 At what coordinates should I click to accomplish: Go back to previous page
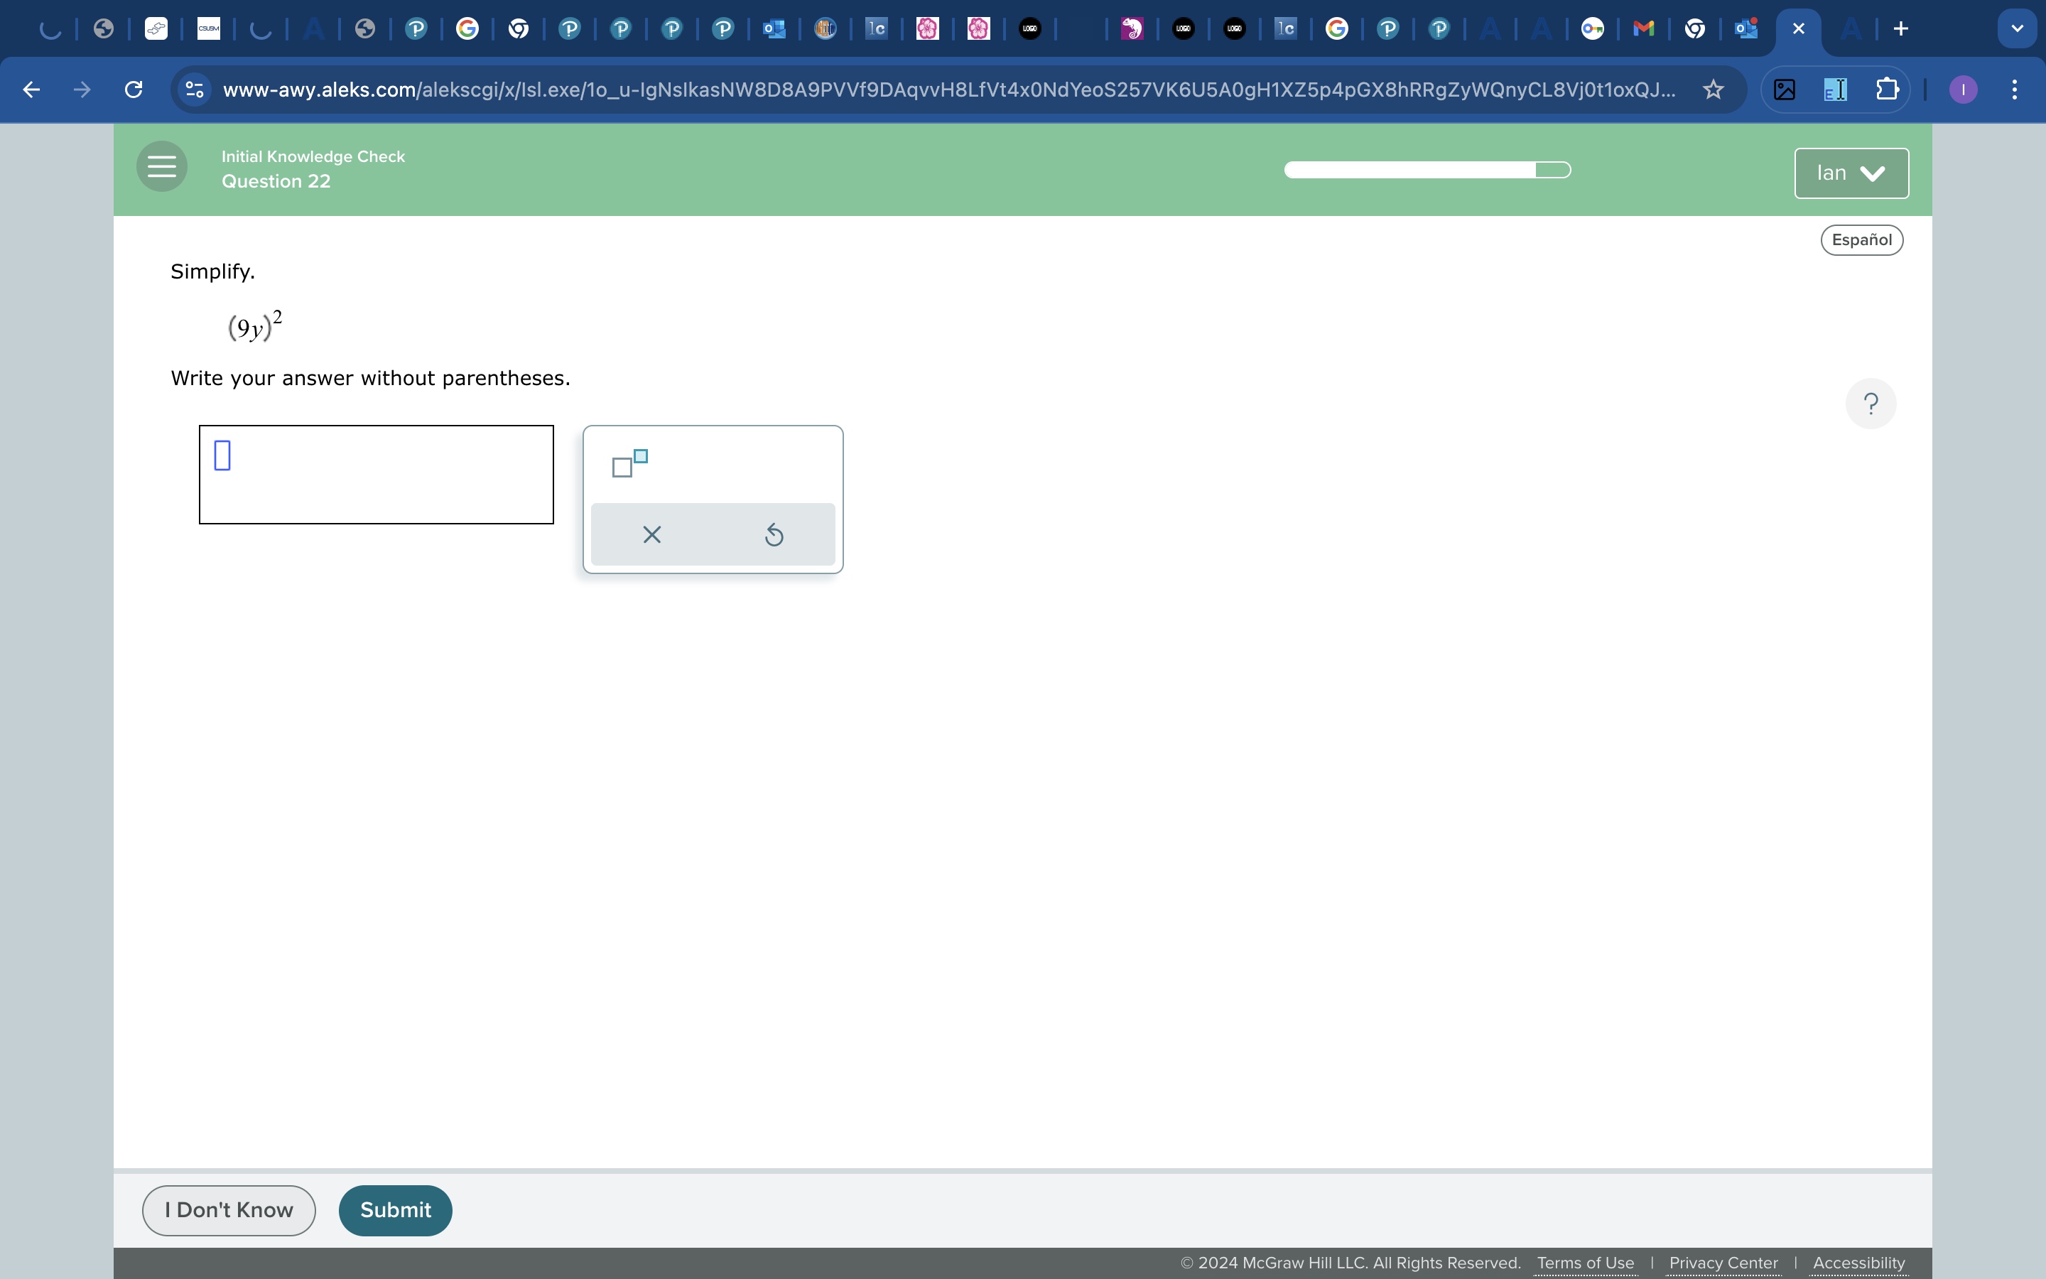[31, 90]
